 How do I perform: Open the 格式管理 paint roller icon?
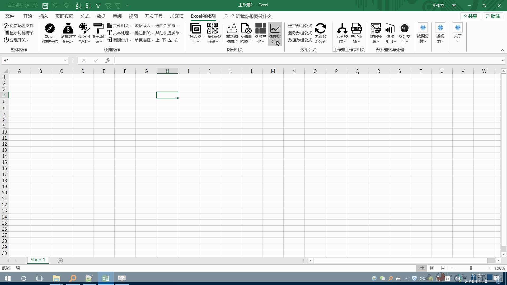[98, 28]
